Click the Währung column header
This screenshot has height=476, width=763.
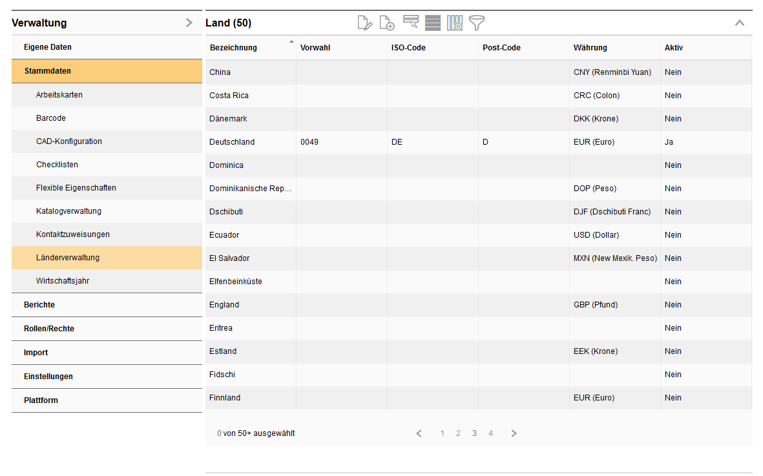coord(591,48)
